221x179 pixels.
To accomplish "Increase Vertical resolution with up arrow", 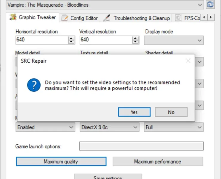I will tap(135, 38).
